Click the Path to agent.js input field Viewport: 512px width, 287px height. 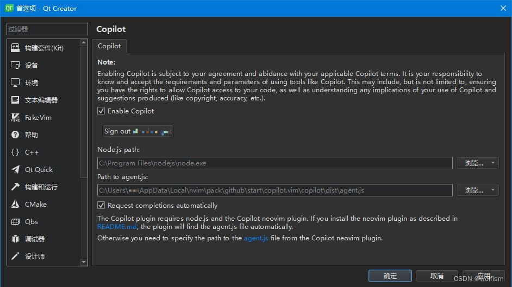pyautogui.click(x=274, y=190)
